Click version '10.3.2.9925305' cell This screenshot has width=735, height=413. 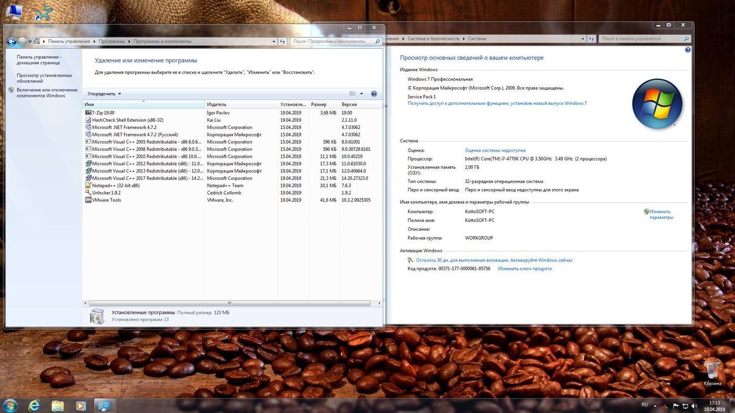pyautogui.click(x=356, y=200)
